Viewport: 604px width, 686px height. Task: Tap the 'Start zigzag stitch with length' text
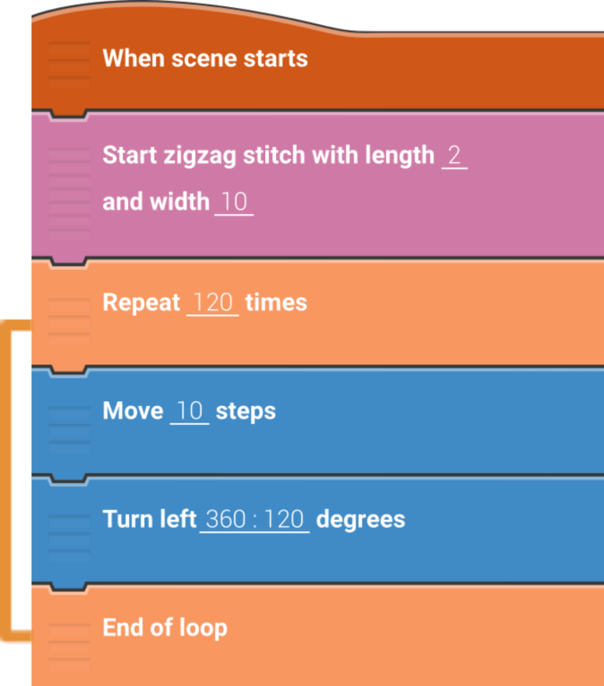click(x=267, y=155)
